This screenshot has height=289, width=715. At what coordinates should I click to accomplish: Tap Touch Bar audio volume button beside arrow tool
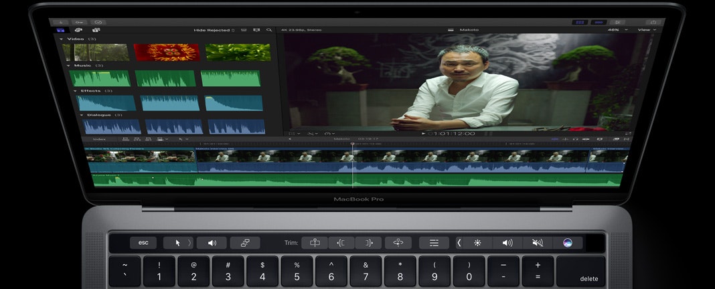(212, 243)
